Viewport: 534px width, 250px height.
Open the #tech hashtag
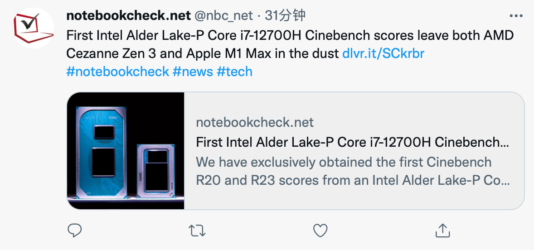pos(234,71)
